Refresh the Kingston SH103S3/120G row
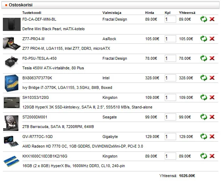The height and width of the screenshot is (181, 221). tap(204, 97)
